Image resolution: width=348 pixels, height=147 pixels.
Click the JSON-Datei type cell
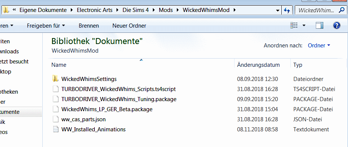308,119
